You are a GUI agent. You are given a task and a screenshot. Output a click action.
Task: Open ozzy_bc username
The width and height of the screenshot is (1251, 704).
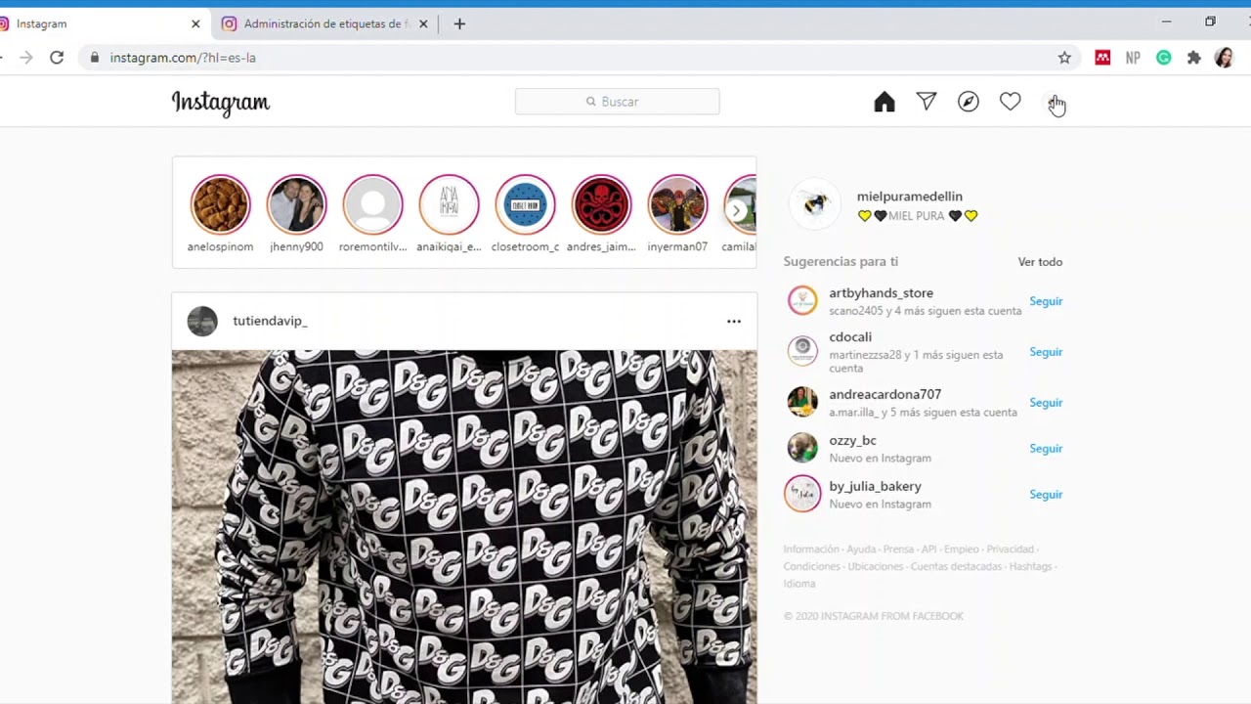coord(852,441)
